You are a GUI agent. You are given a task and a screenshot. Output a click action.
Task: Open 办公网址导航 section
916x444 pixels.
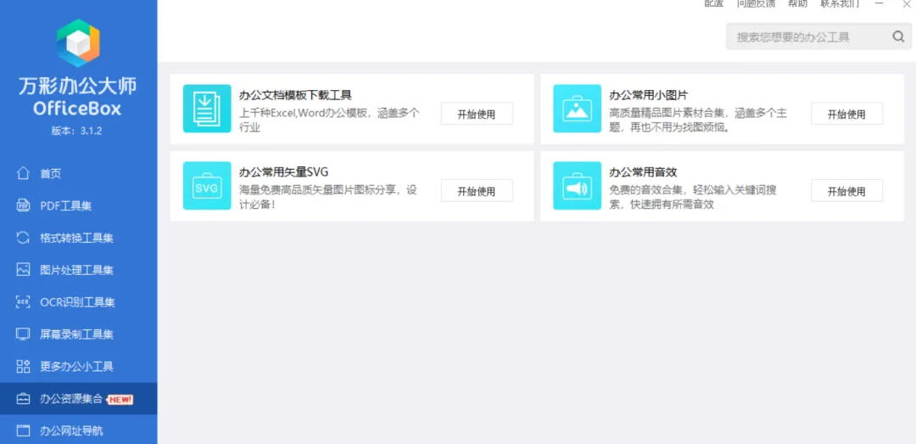[78, 431]
